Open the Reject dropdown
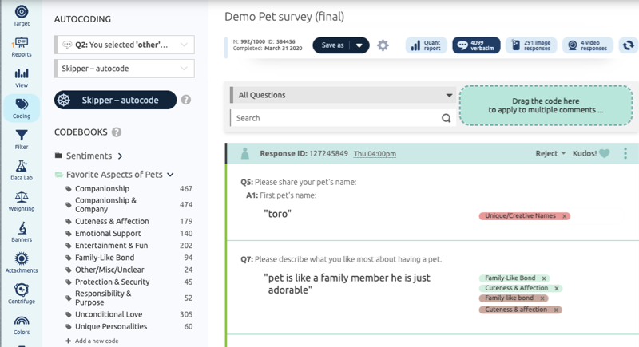Screen dimensions: 639x347 point(550,153)
